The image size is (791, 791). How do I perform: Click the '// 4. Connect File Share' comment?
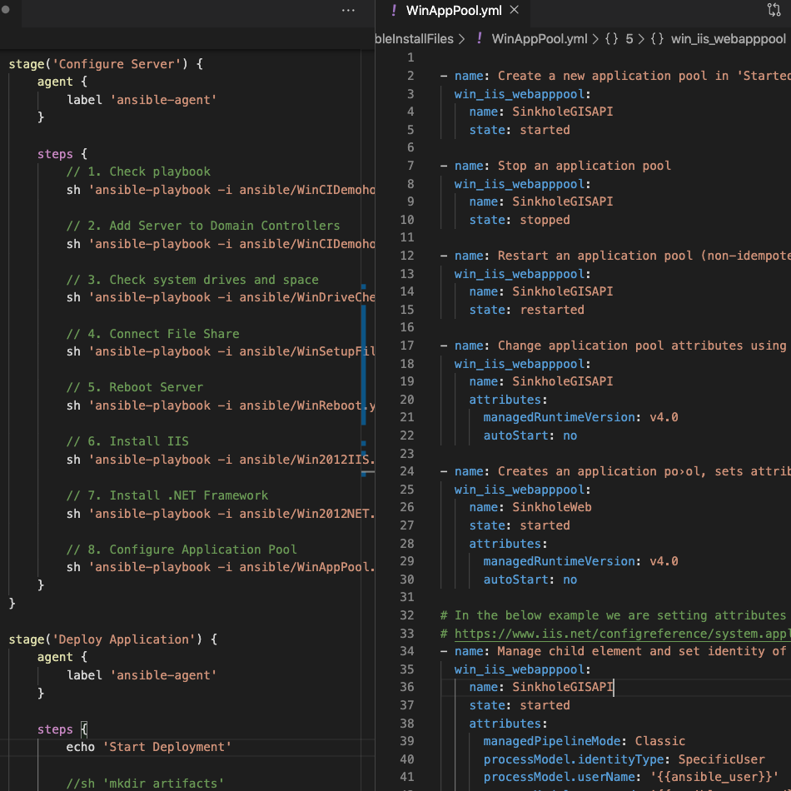[x=153, y=333]
